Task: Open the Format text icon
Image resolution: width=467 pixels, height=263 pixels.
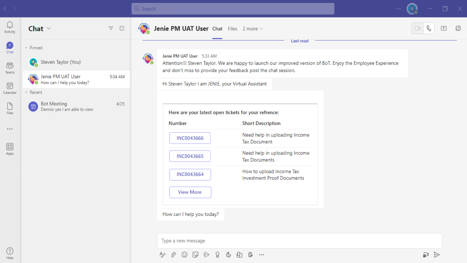Action: 163,255
